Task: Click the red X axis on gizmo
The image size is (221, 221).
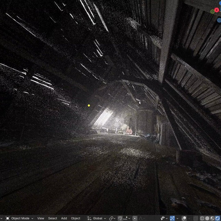Action: (x=217, y=10)
